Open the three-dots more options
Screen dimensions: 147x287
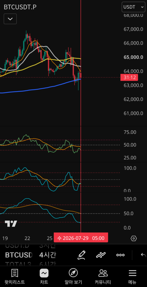click(120, 255)
